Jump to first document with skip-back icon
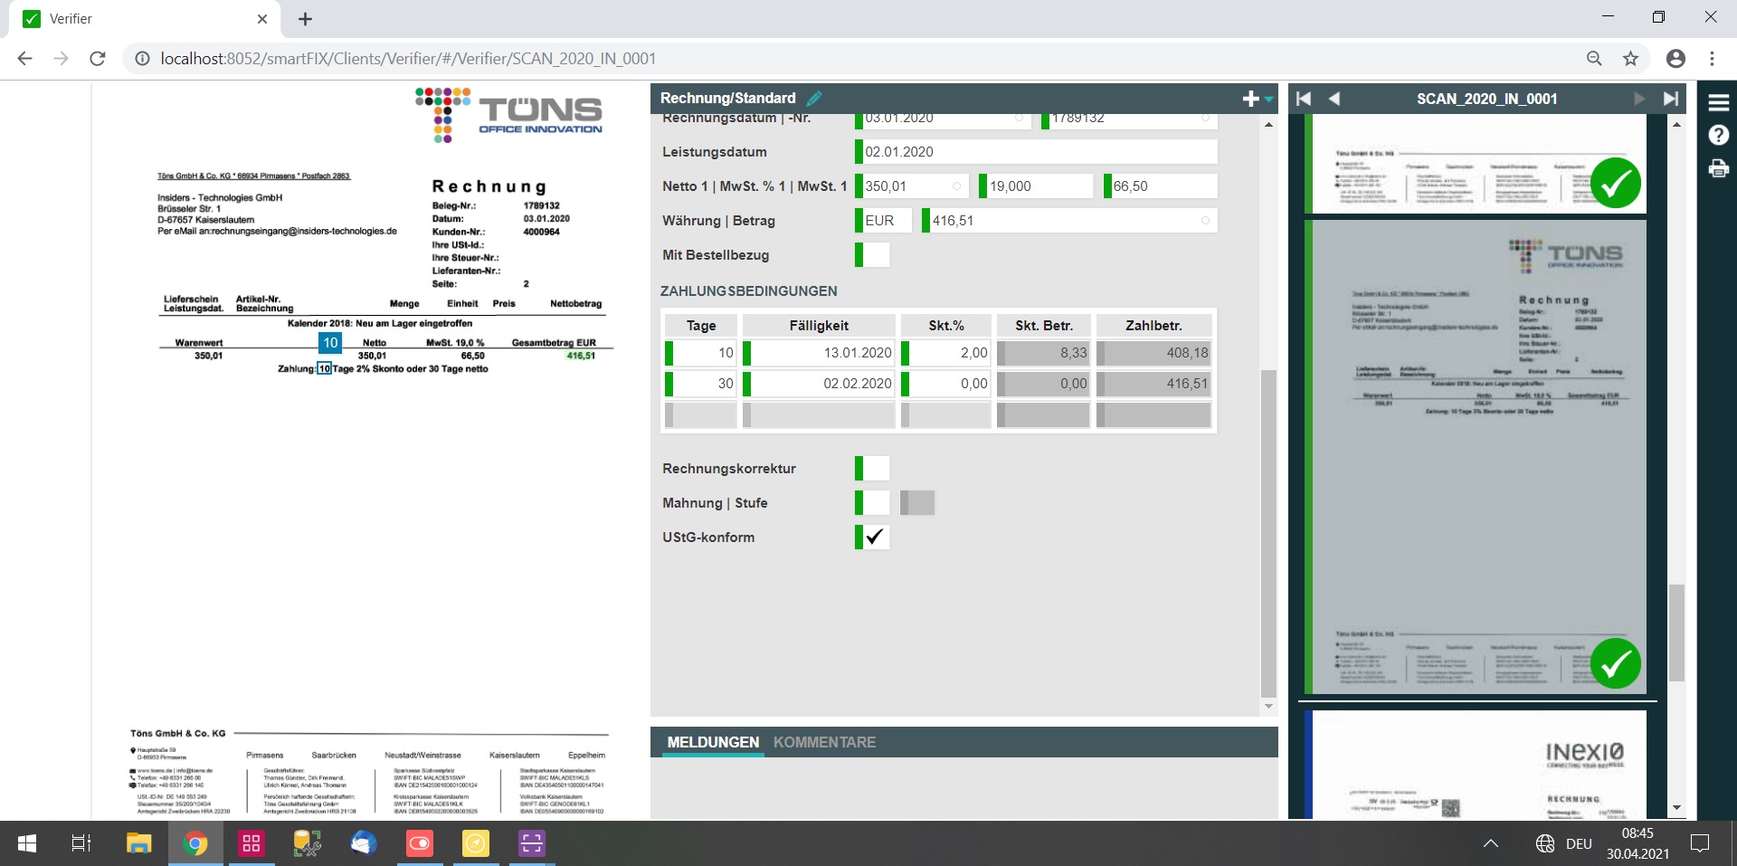The height and width of the screenshot is (866, 1737). point(1304,99)
